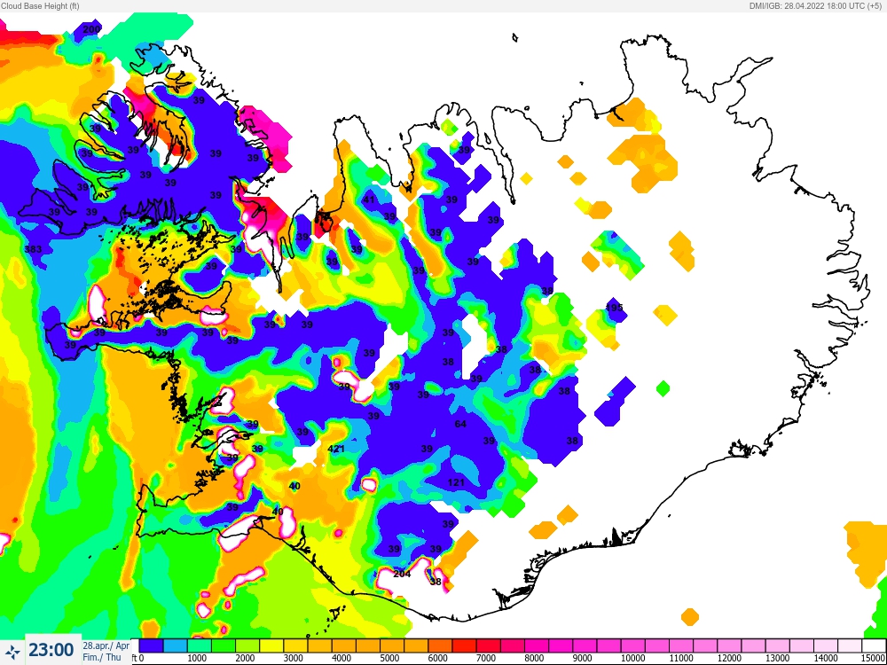Click the '204' cloud base value on map
This screenshot has width=887, height=665.
pos(402,574)
